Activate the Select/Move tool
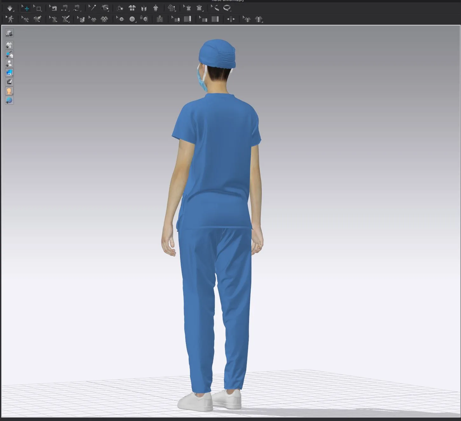Image resolution: width=461 pixels, height=421 pixels. pos(26,8)
